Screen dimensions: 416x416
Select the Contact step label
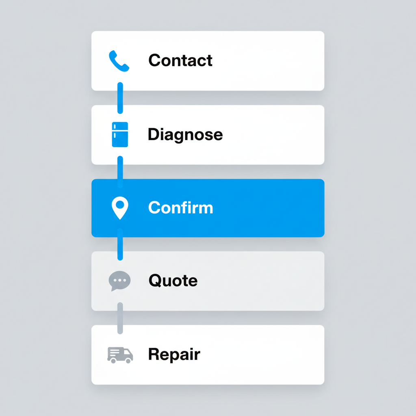pos(180,61)
